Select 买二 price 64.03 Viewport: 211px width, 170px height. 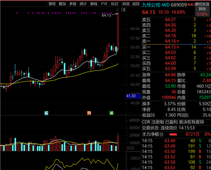pos(170,52)
